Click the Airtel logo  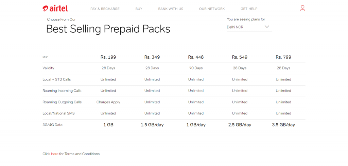55,8
